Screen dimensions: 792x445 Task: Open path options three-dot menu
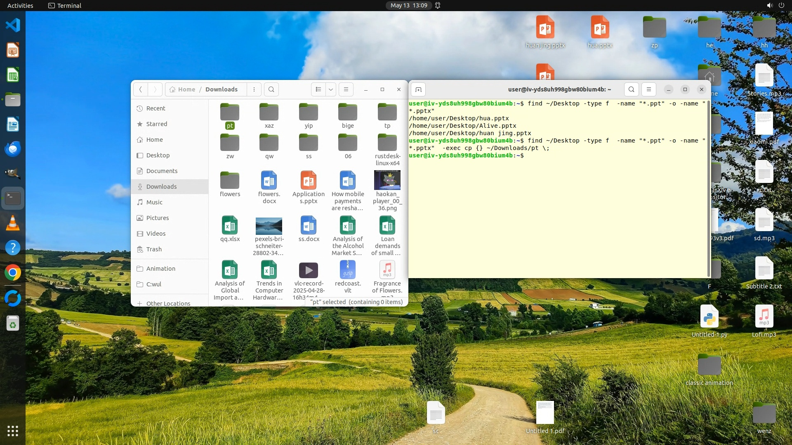[x=254, y=89]
